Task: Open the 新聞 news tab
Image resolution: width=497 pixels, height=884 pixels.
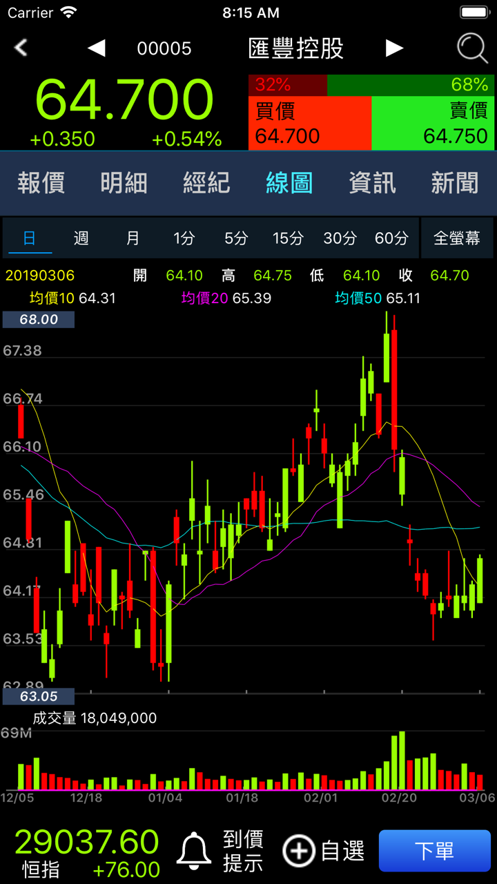Action: coord(455,183)
